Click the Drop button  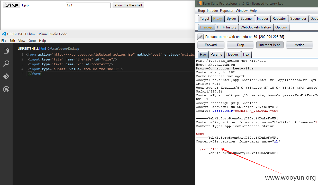[x=240, y=45]
